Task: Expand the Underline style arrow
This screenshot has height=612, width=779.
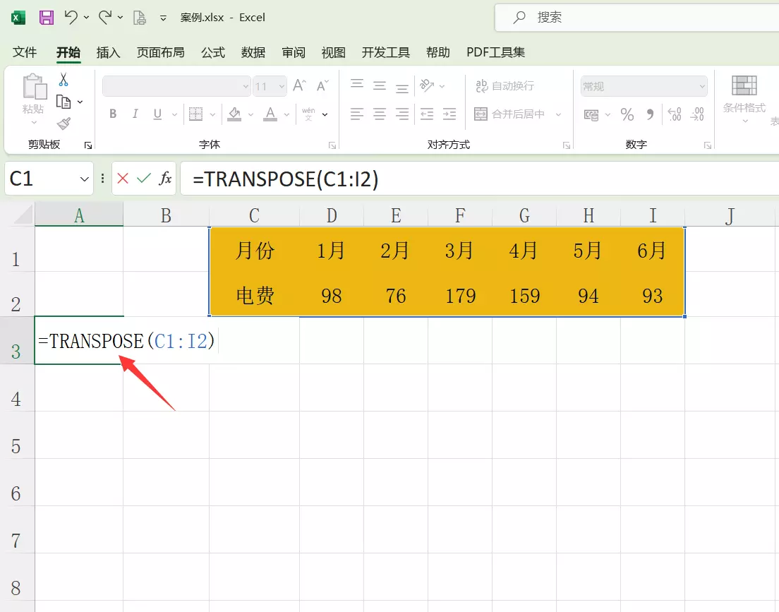Action: coord(174,114)
